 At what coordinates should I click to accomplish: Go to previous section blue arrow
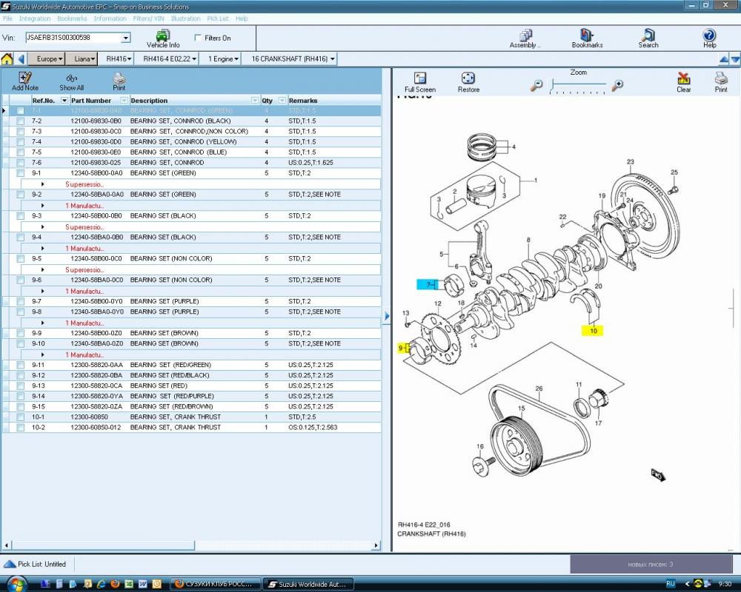coord(723,59)
